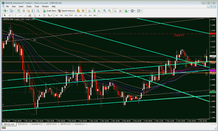Switch to the EURUSD,H1 chart tab
The height and width of the screenshot is (131, 218).
tap(23, 124)
